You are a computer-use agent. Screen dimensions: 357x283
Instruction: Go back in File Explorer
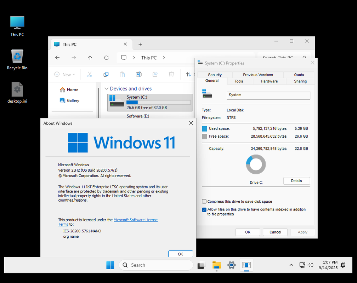(x=57, y=58)
